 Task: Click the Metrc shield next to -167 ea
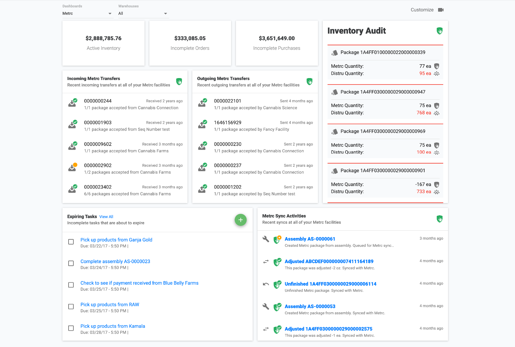pyautogui.click(x=437, y=185)
